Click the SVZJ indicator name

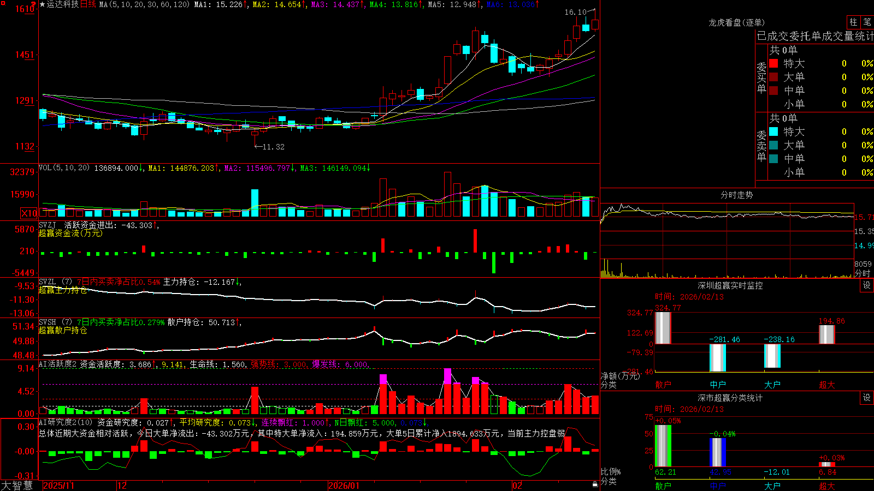pos(48,225)
